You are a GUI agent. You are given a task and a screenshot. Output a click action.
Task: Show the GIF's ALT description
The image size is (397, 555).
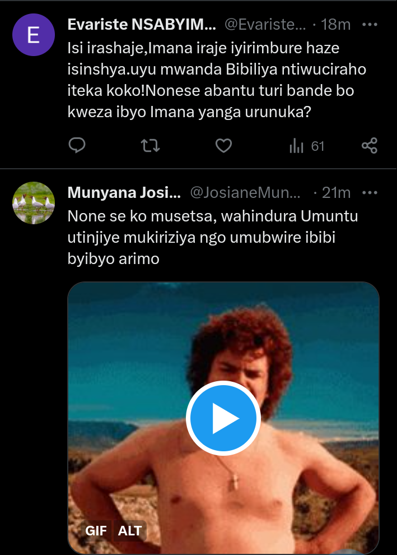tap(129, 530)
